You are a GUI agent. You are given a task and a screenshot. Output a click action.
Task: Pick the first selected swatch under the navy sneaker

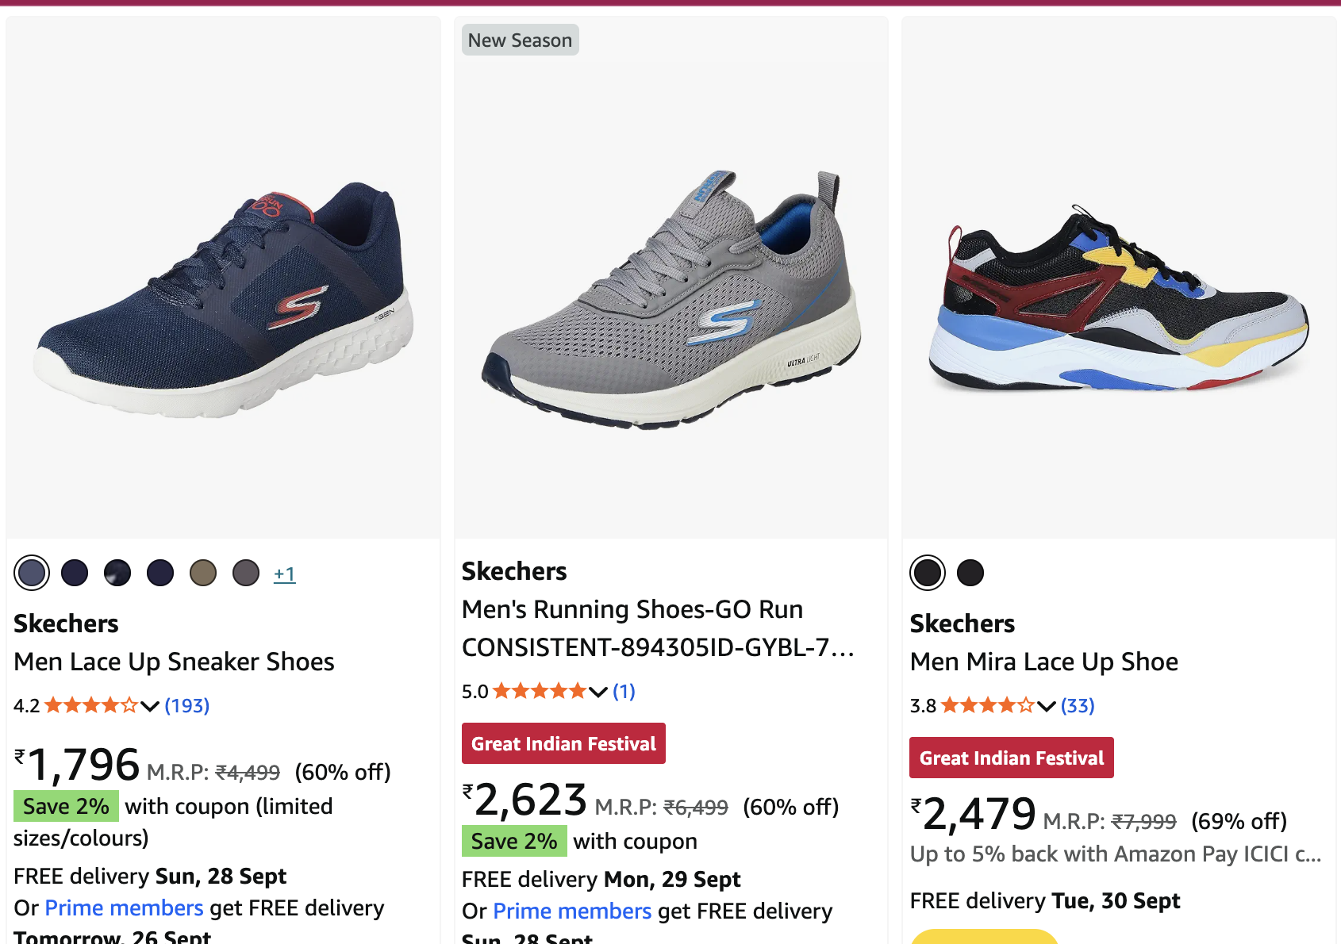tap(32, 573)
